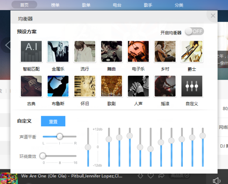Pick the 布鲁斯 blues saxophone preset
The width and height of the screenshot is (228, 184).
point(58,86)
